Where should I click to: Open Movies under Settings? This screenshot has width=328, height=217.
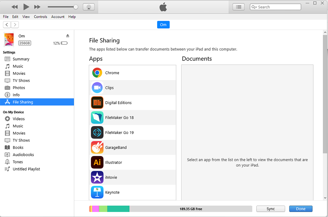[19, 73]
